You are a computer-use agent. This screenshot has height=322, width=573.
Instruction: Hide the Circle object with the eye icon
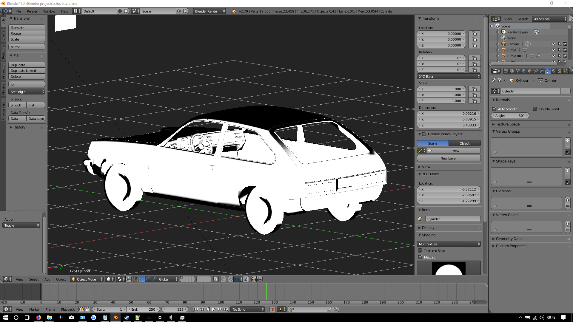[553, 50]
